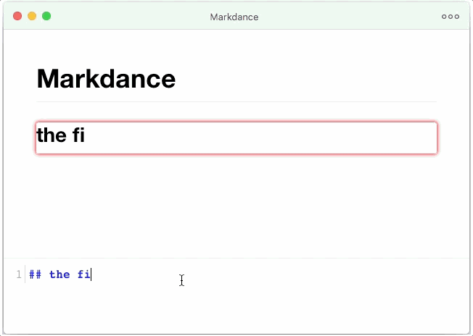
Task: Click line number 1 in editor gutter
Action: click(19, 274)
